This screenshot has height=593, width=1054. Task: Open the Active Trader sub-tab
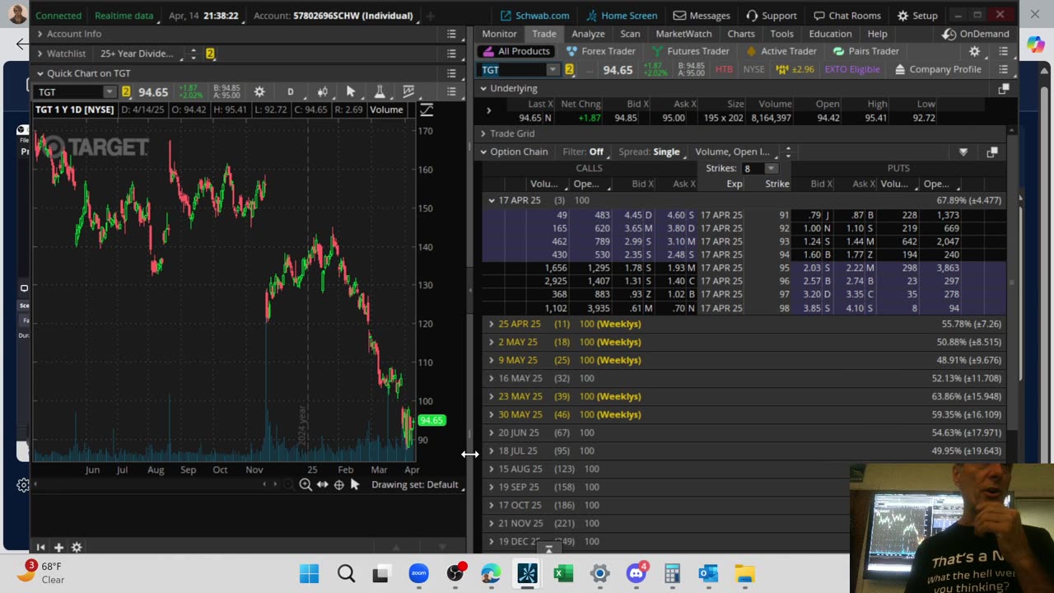coord(781,51)
